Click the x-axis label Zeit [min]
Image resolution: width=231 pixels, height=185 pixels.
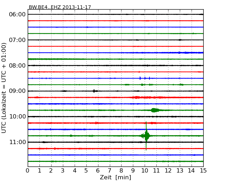coord(116,178)
